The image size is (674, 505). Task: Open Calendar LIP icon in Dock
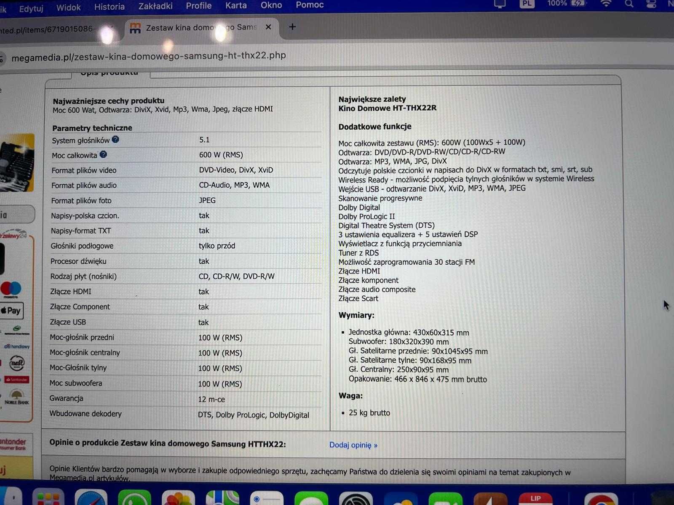(535, 498)
